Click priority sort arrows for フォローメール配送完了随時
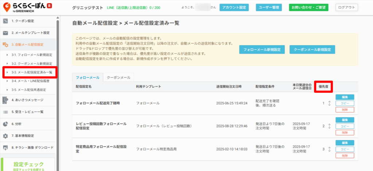 329,103
